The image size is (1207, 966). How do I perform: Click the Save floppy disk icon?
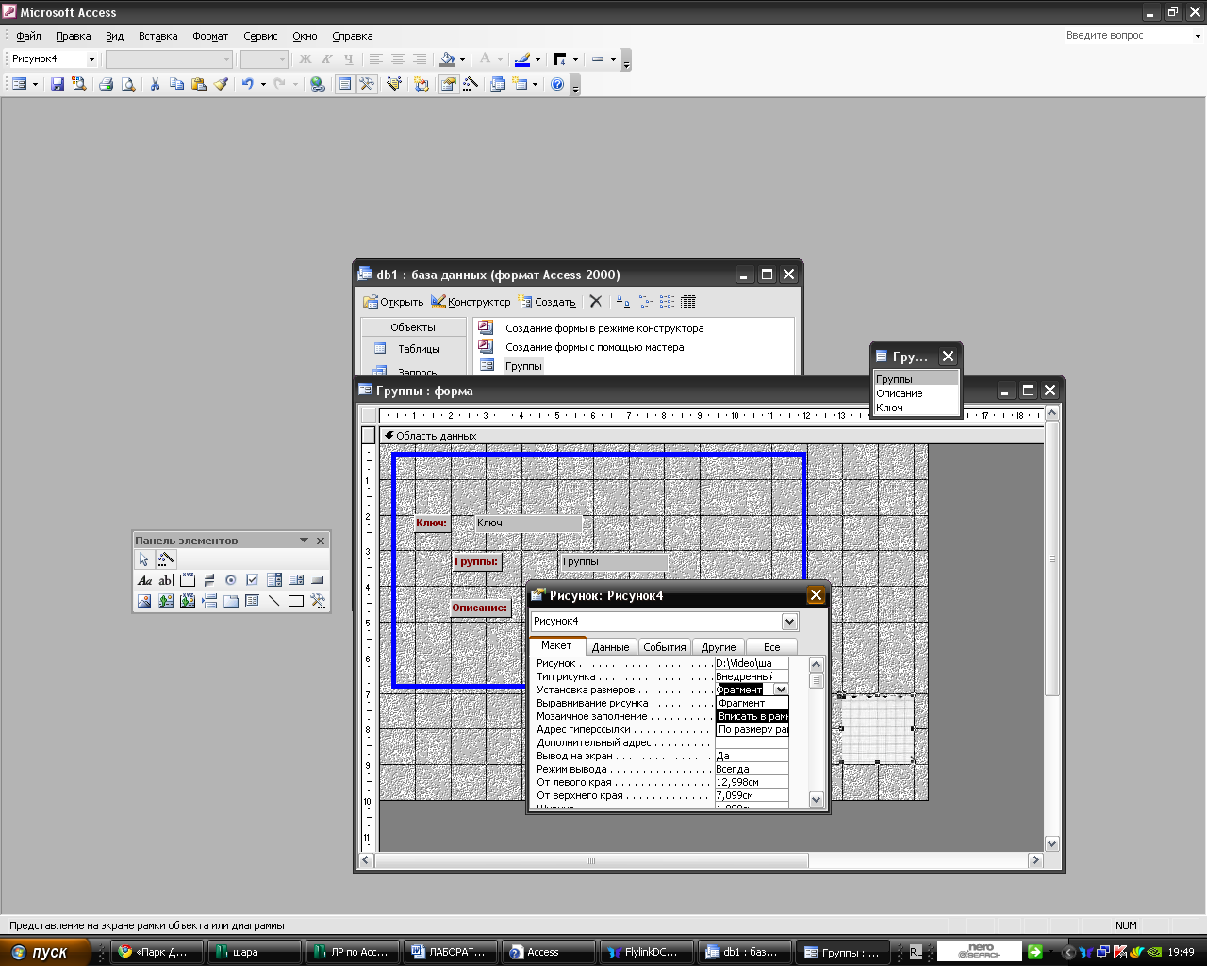click(58, 84)
